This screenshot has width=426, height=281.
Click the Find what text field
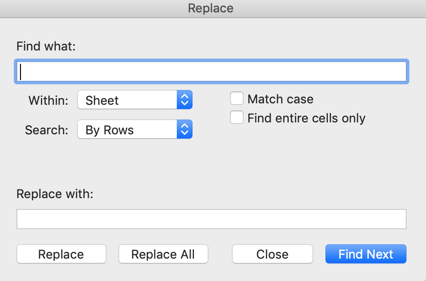coord(212,71)
